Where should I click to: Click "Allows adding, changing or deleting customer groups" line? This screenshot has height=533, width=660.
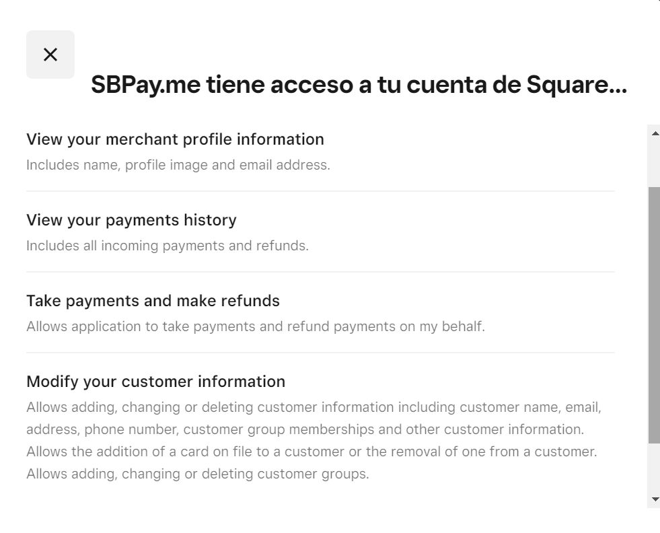(198, 474)
